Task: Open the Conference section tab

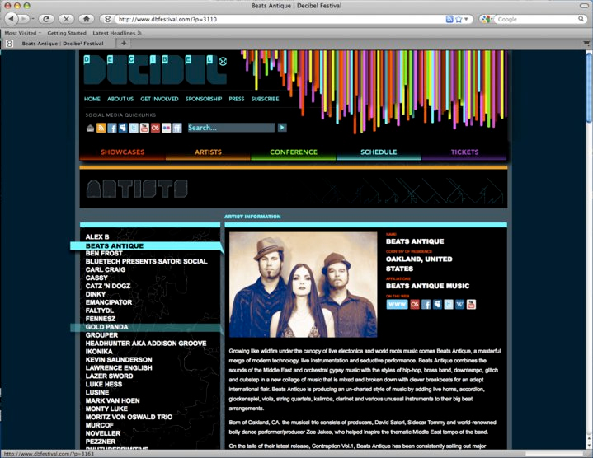Action: point(294,152)
